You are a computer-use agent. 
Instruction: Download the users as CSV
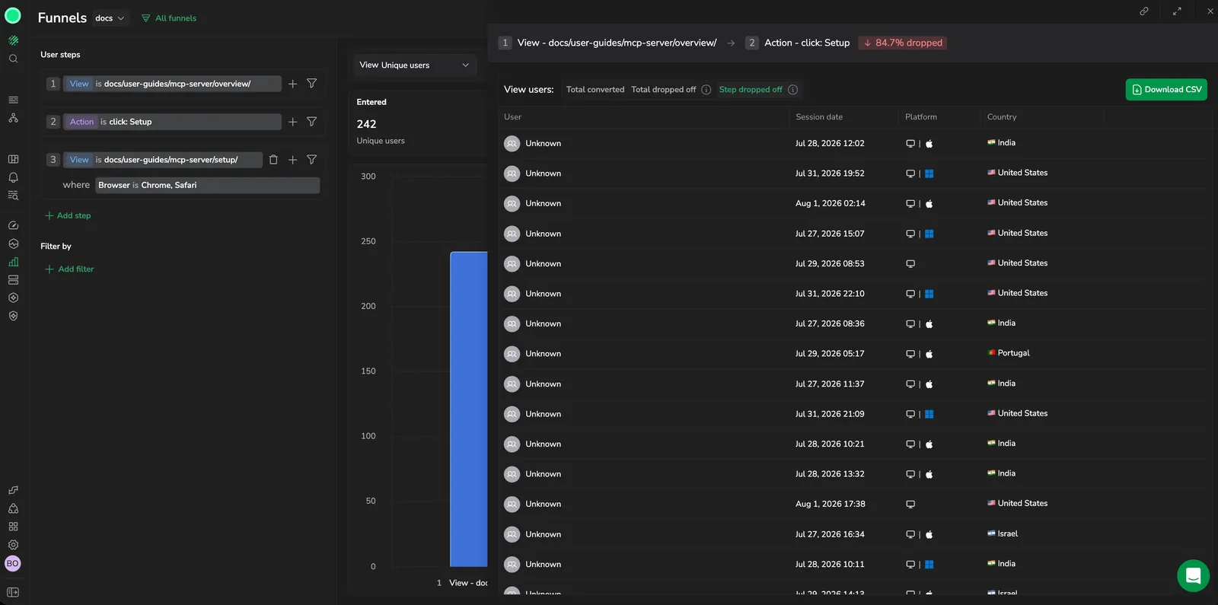click(x=1166, y=90)
